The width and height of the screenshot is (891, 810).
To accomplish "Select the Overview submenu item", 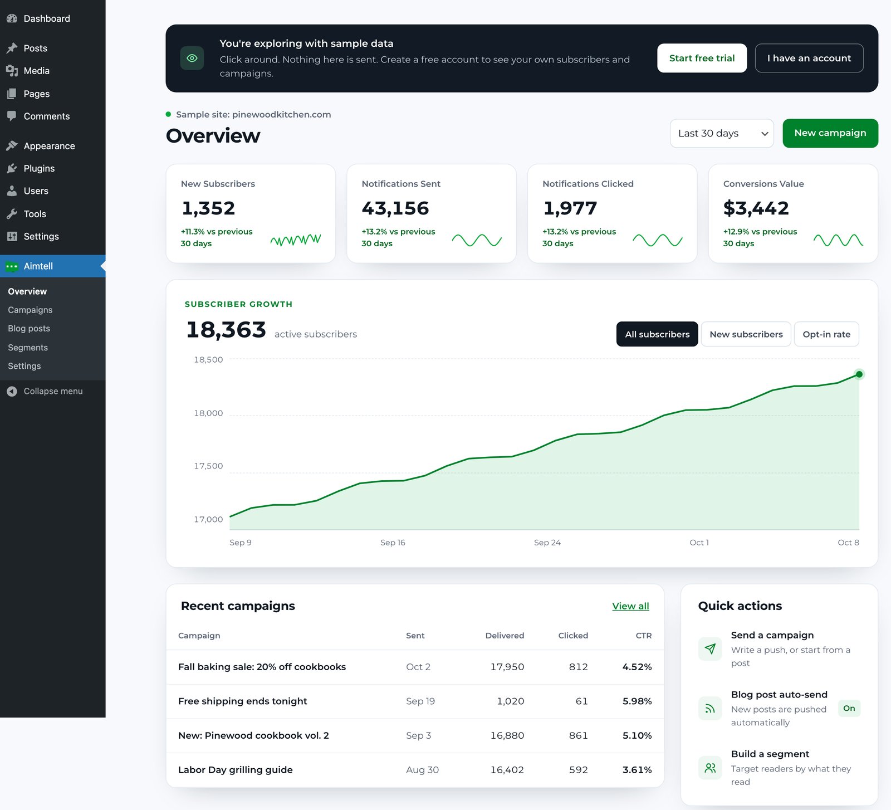I will click(27, 291).
